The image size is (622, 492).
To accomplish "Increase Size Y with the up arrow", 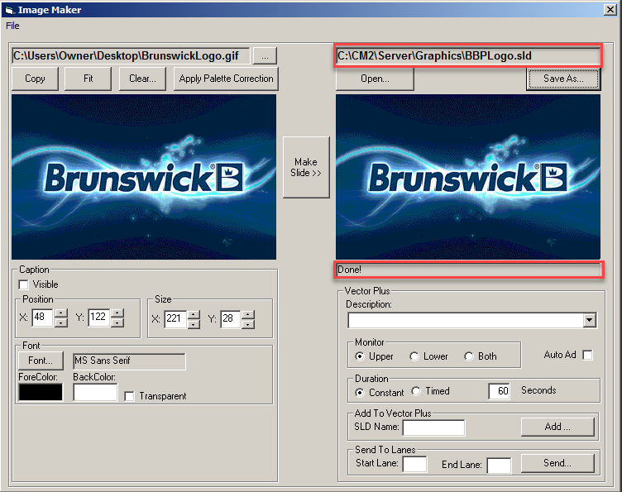I will coord(247,315).
